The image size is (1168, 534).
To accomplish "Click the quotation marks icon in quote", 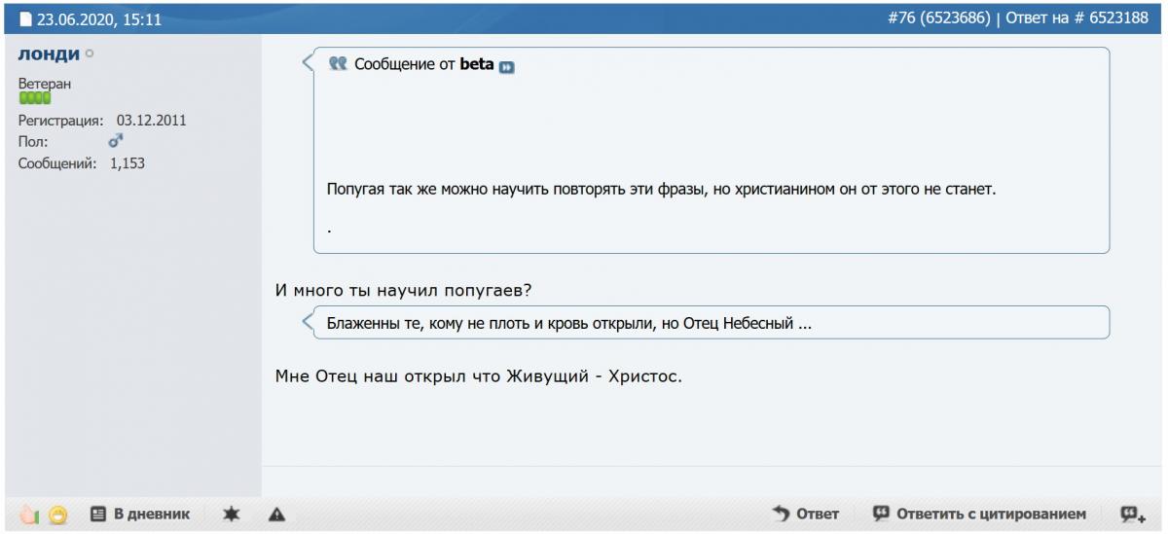I will coord(338,64).
